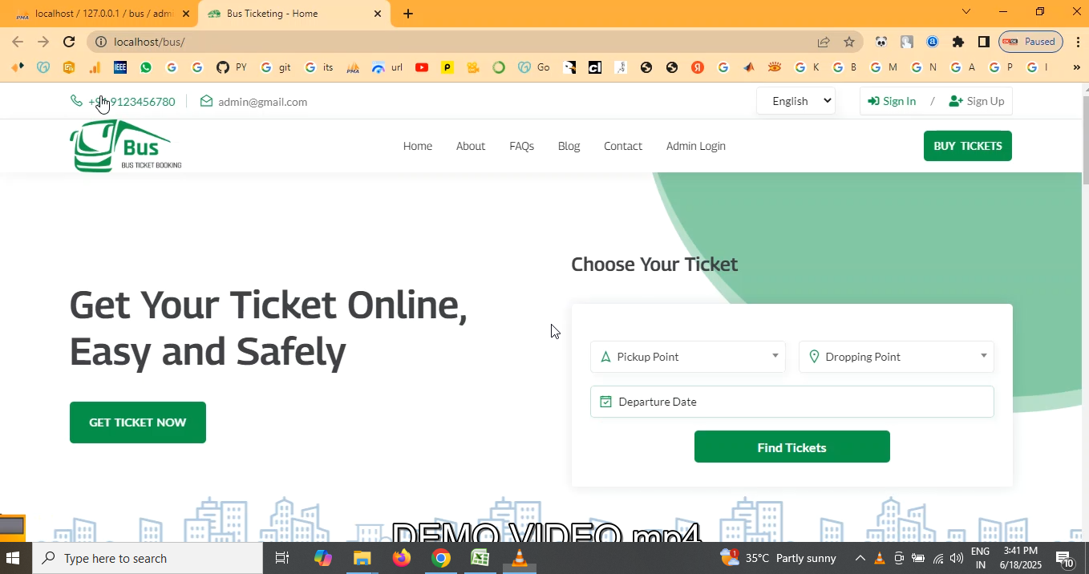Open the WhatsApp bookmark
This screenshot has width=1089, height=574.
tap(146, 67)
